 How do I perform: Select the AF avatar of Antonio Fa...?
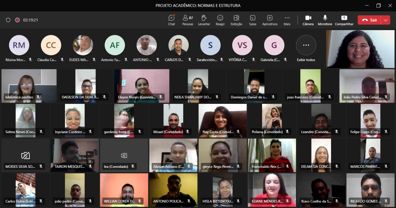click(115, 45)
